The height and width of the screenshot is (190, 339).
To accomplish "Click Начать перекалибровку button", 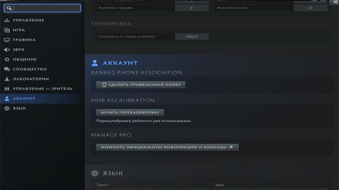I will (x=130, y=113).
